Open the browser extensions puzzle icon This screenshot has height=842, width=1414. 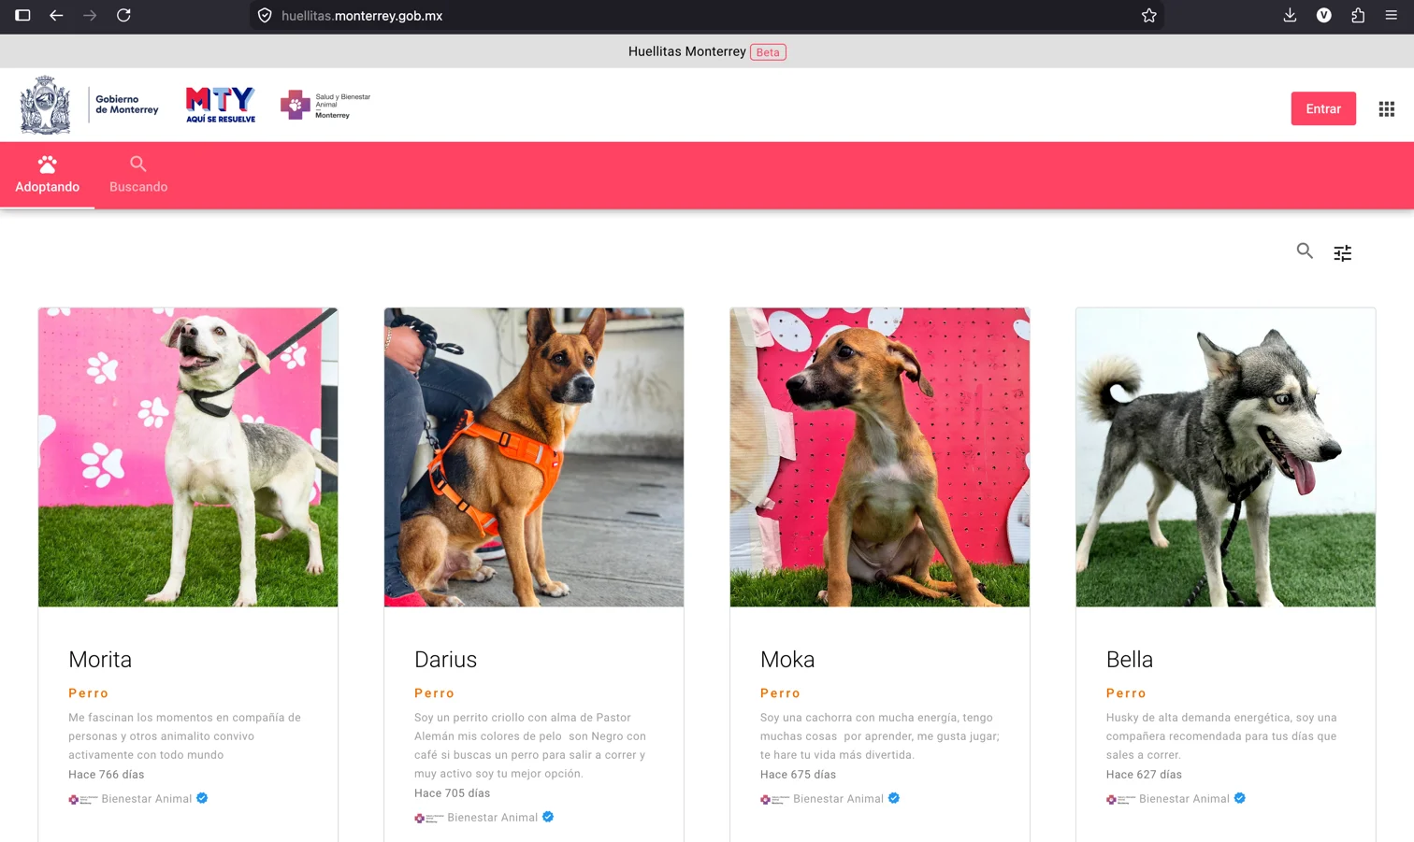(1358, 15)
